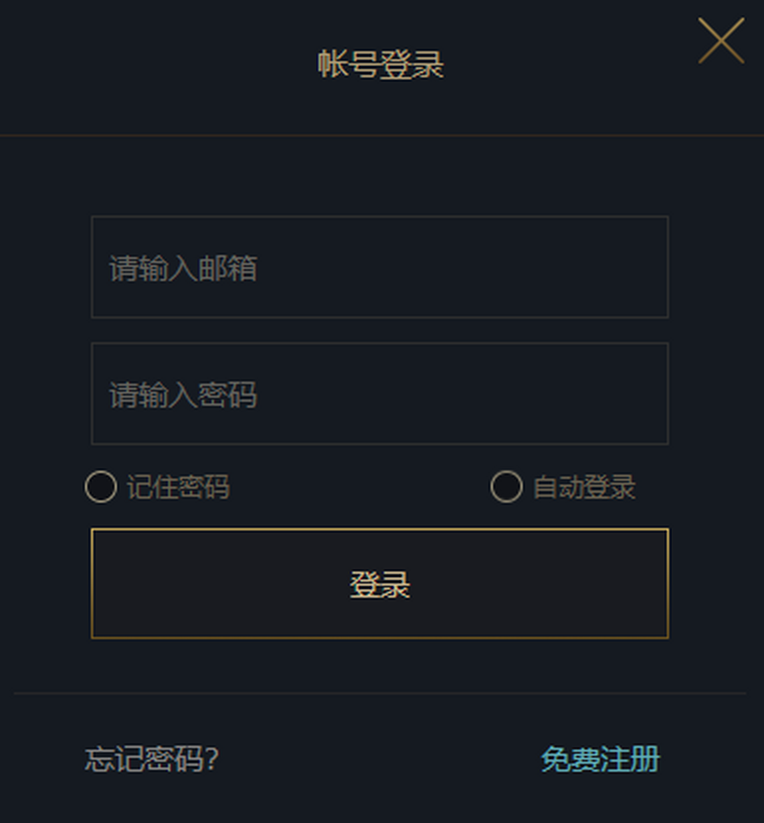Focus the 请输入密码 password input field

click(x=379, y=393)
